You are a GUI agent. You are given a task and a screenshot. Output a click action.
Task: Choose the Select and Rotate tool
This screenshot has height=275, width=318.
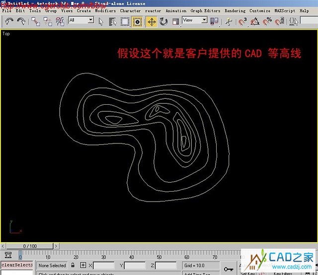click(163, 21)
